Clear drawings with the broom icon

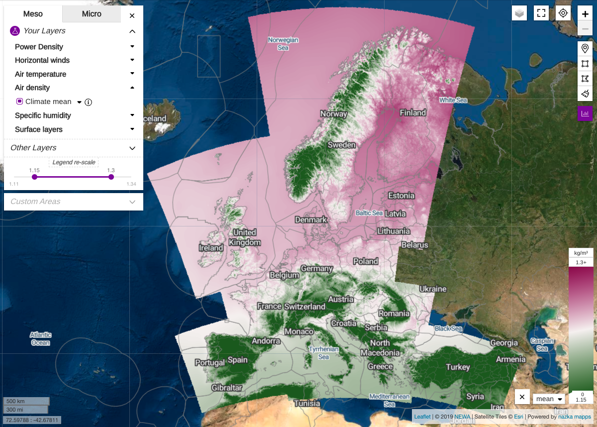[x=585, y=93]
